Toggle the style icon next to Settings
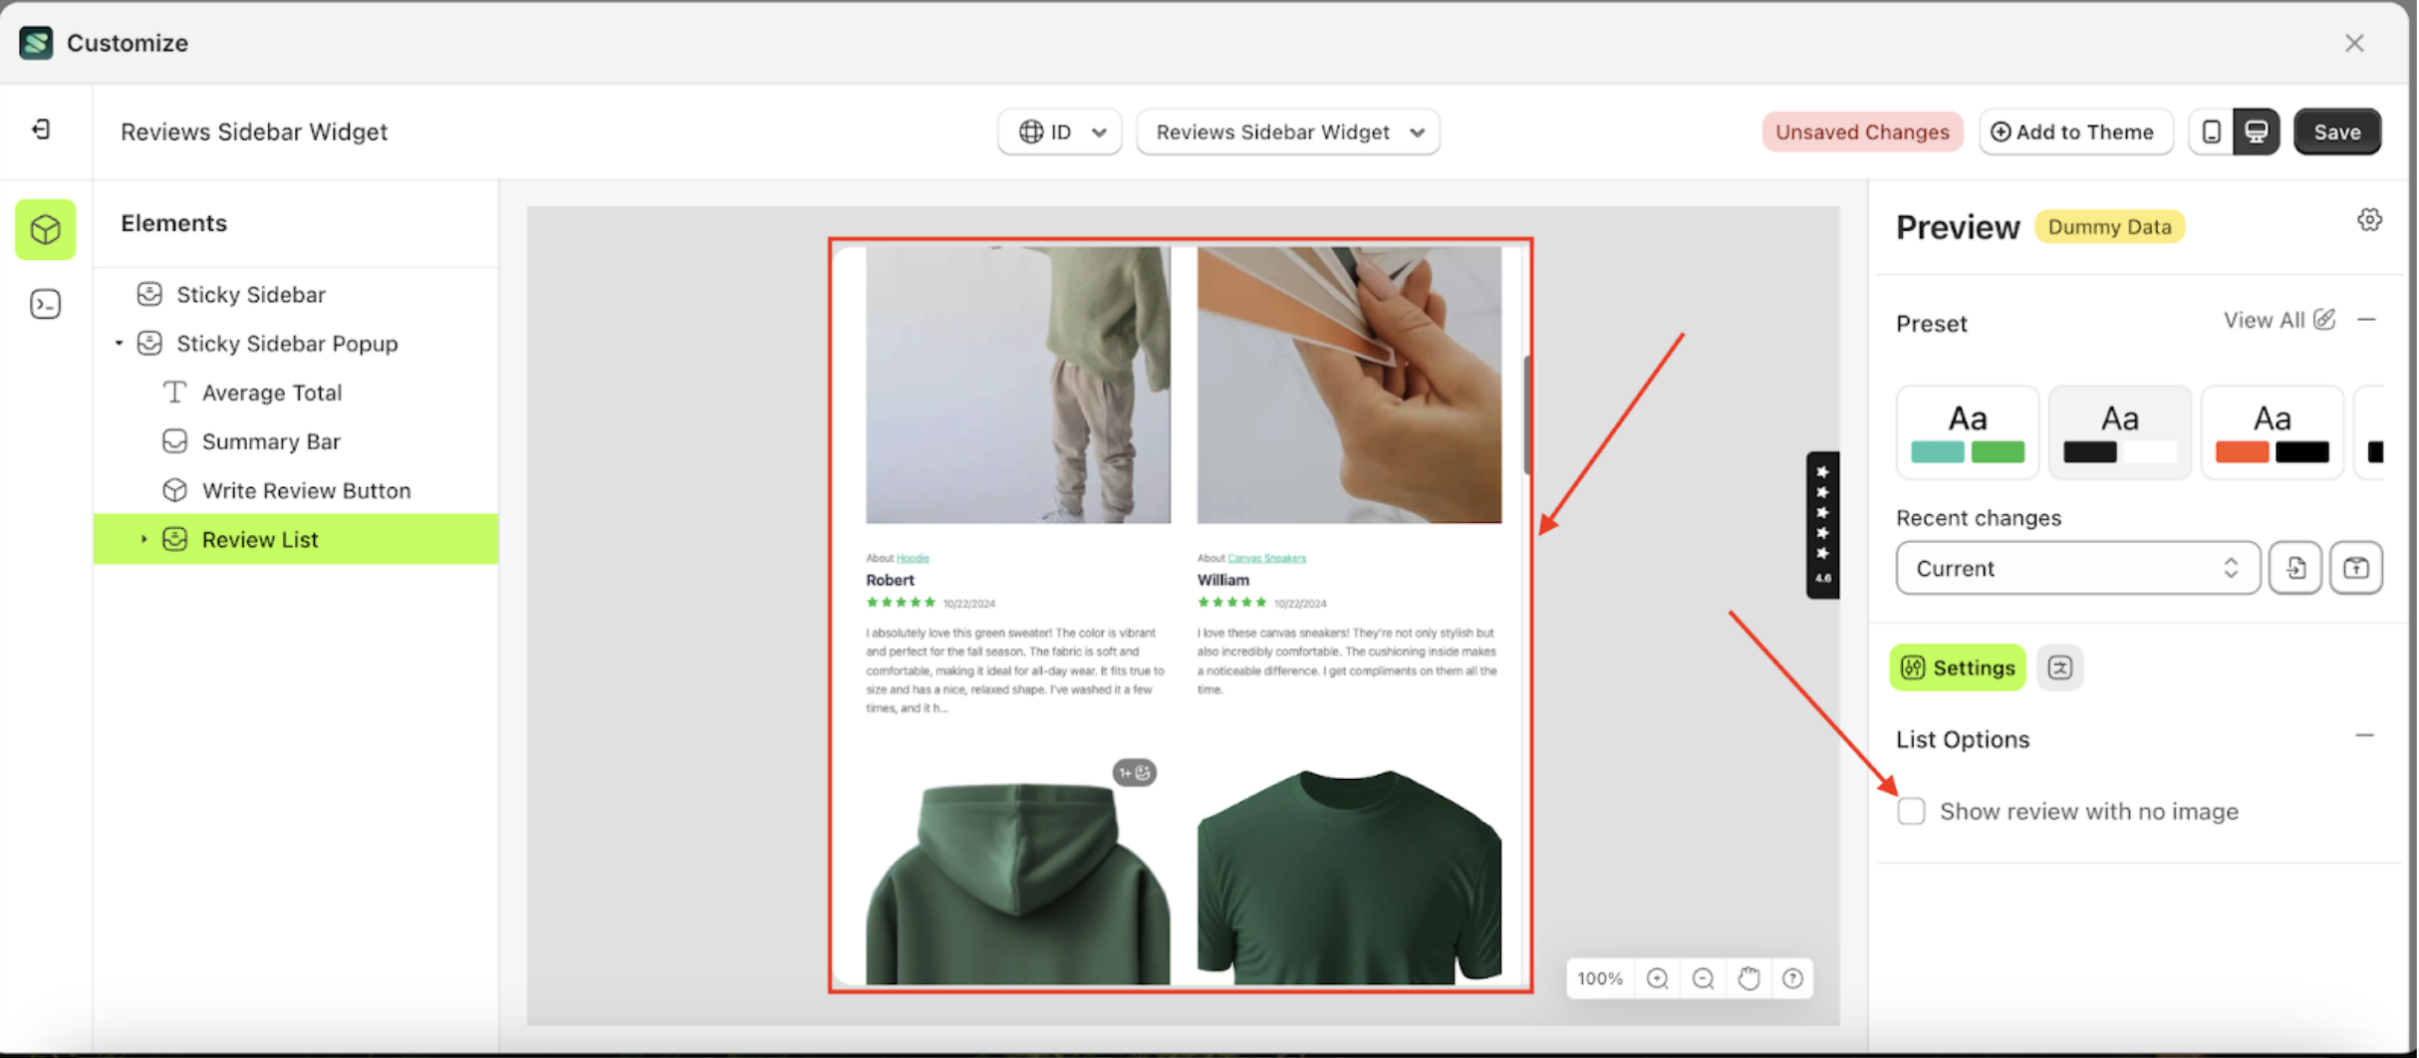The image size is (2419, 1058). tap(2060, 667)
